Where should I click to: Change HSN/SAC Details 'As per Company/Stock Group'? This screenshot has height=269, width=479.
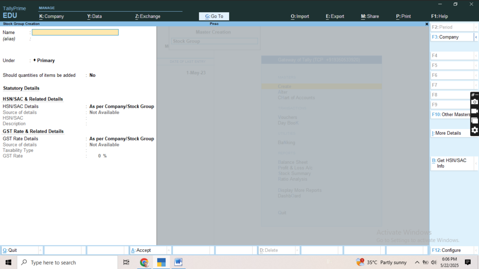click(x=122, y=106)
